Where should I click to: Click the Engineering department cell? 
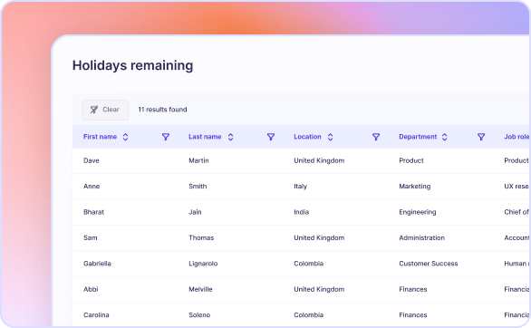click(418, 212)
